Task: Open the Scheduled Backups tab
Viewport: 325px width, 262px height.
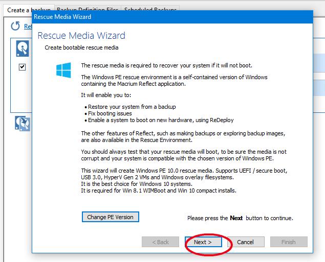Action: (150, 9)
